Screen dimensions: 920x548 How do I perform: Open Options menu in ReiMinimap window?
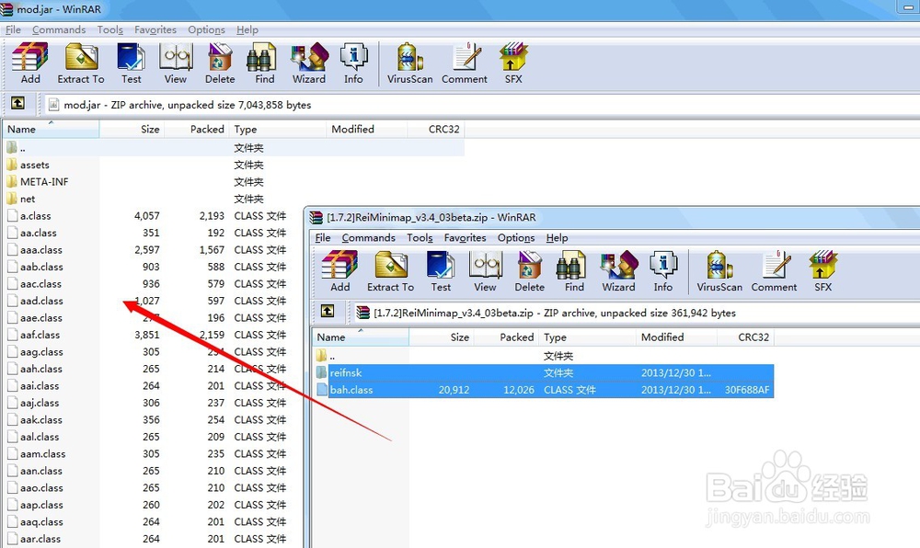point(516,238)
